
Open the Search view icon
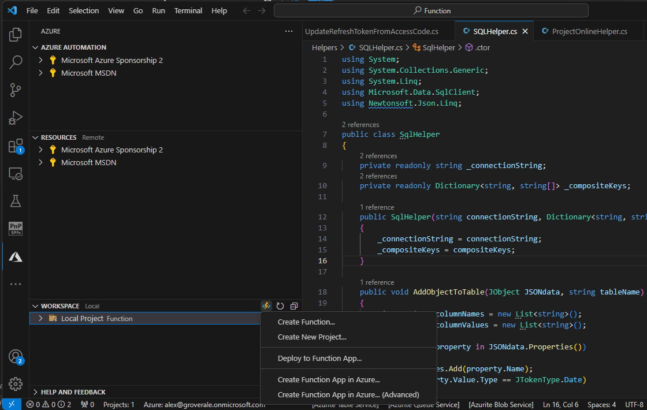[16, 62]
